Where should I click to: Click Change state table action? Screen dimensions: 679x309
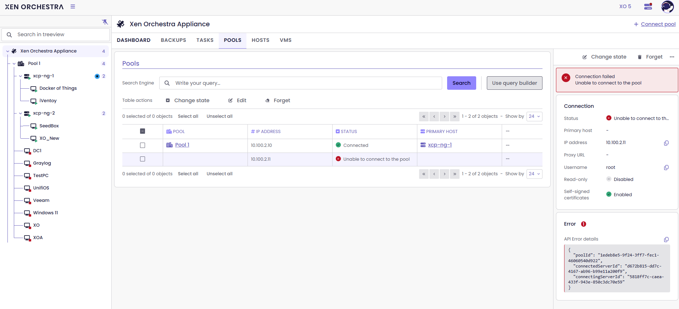(188, 100)
